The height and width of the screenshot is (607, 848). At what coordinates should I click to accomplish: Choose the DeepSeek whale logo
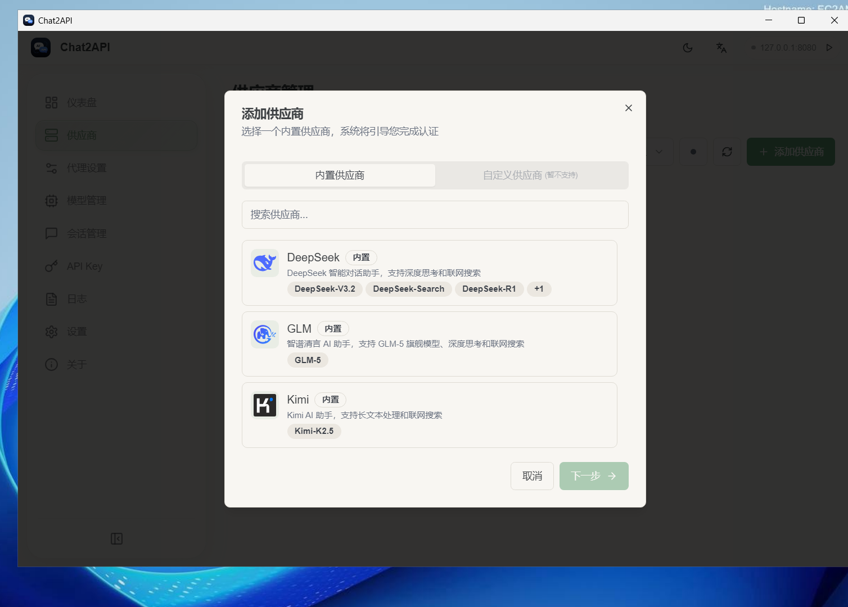pos(265,263)
